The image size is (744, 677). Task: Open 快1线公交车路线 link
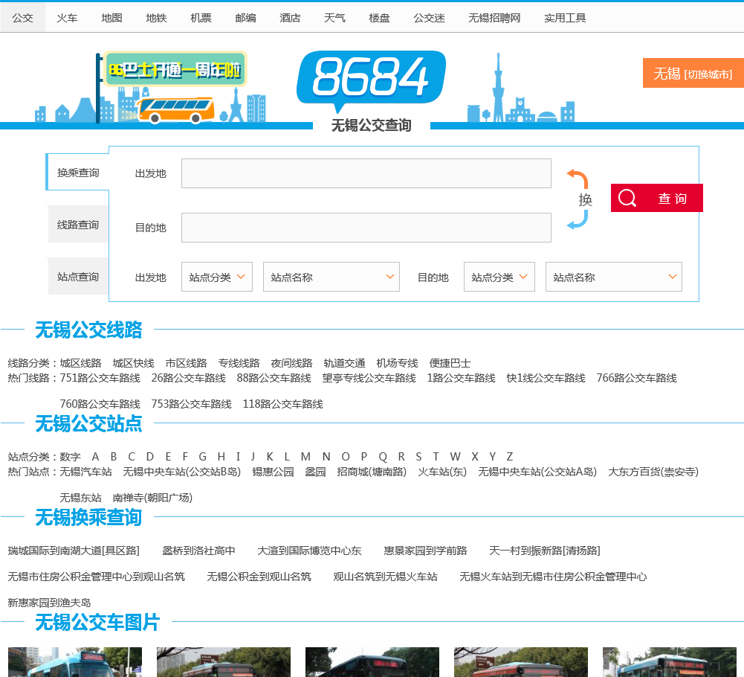546,378
